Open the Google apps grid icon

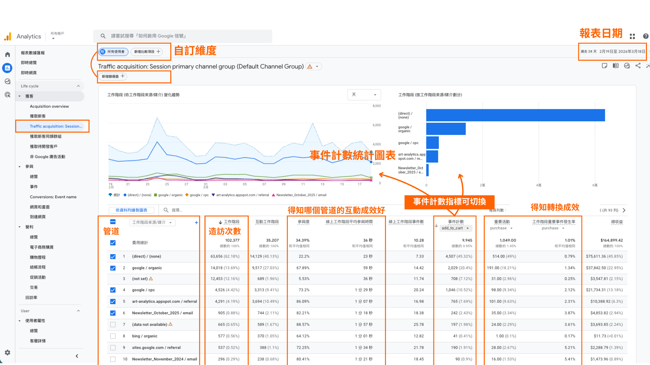(x=632, y=36)
